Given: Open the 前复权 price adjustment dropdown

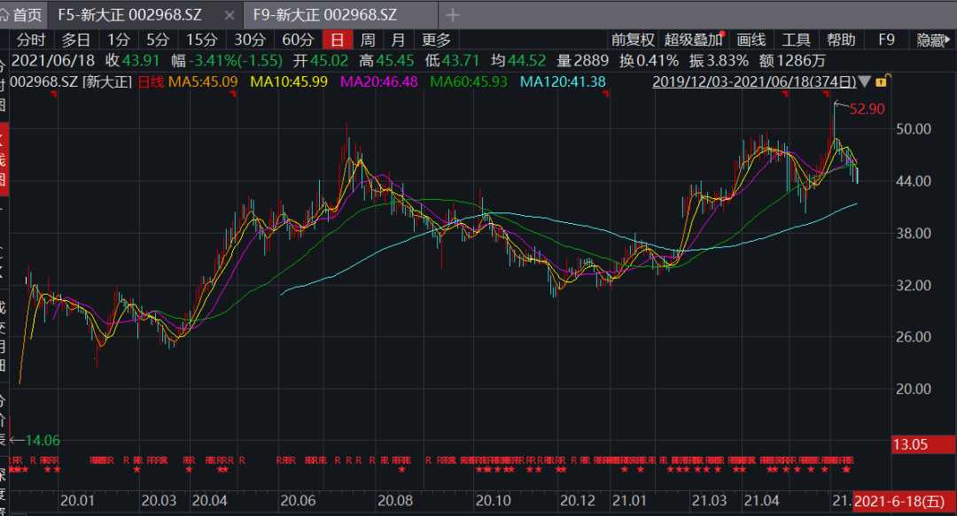Looking at the screenshot, I should [633, 40].
